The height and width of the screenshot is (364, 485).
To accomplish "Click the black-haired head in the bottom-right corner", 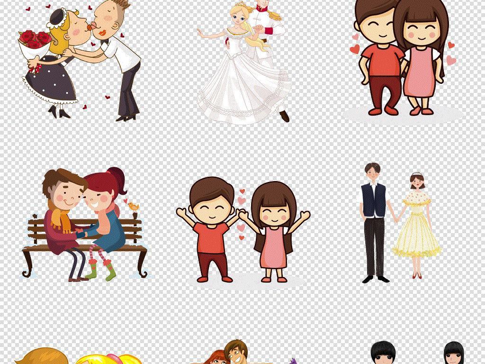I will (x=454, y=354).
